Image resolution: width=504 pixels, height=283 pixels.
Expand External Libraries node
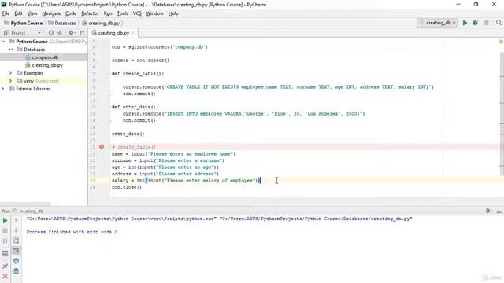tap(3, 89)
